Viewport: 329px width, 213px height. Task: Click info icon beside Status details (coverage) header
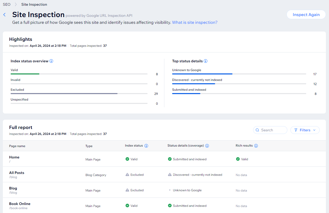point(207,146)
